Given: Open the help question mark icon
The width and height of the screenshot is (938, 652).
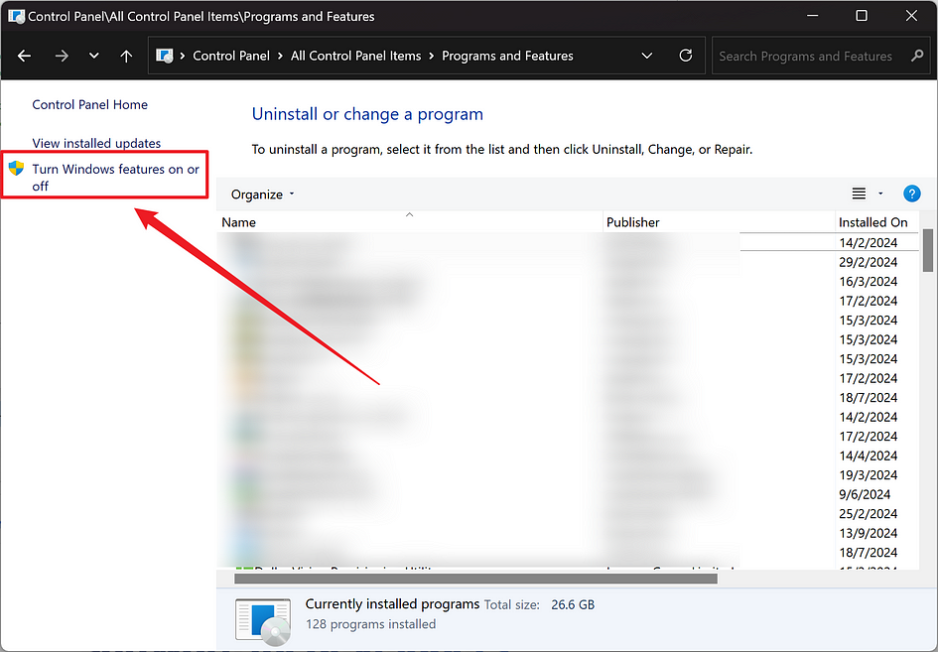Looking at the screenshot, I should point(911,194).
